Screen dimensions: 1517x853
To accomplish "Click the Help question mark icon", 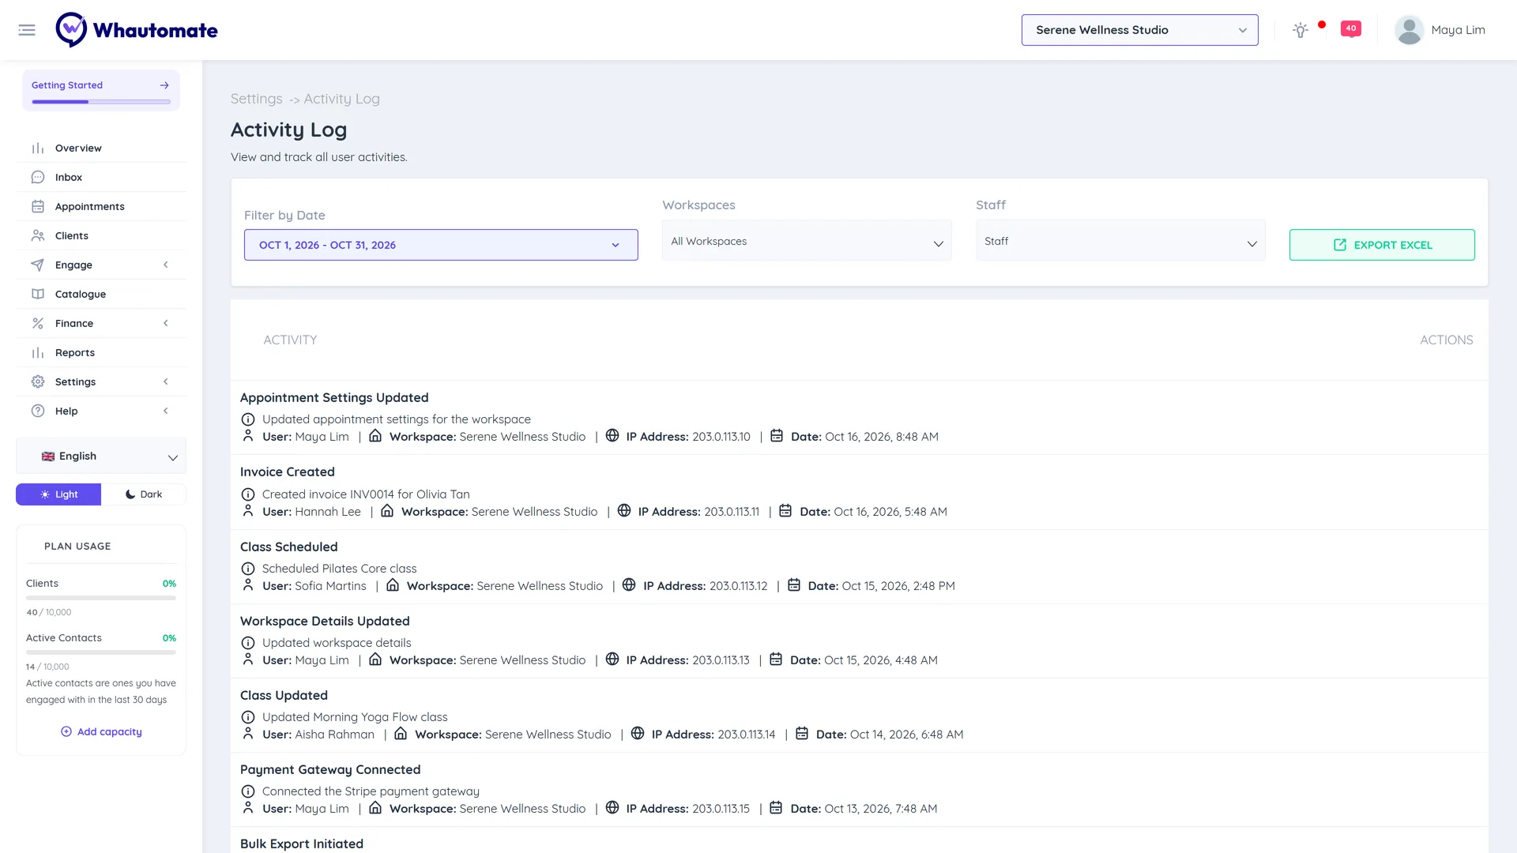I will 38,411.
